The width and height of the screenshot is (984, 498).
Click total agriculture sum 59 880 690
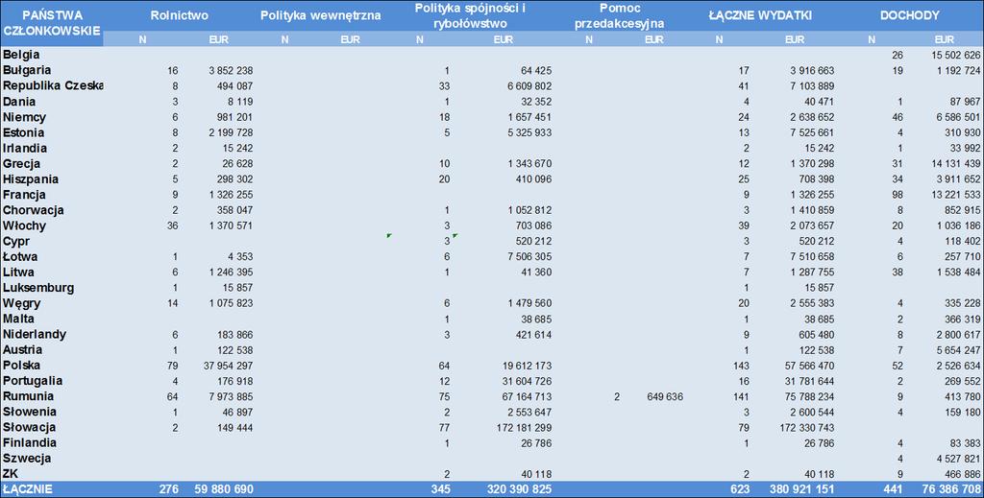(x=224, y=489)
